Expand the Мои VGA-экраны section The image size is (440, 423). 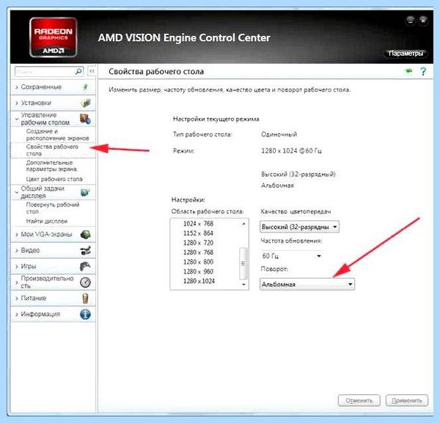[x=17, y=235]
